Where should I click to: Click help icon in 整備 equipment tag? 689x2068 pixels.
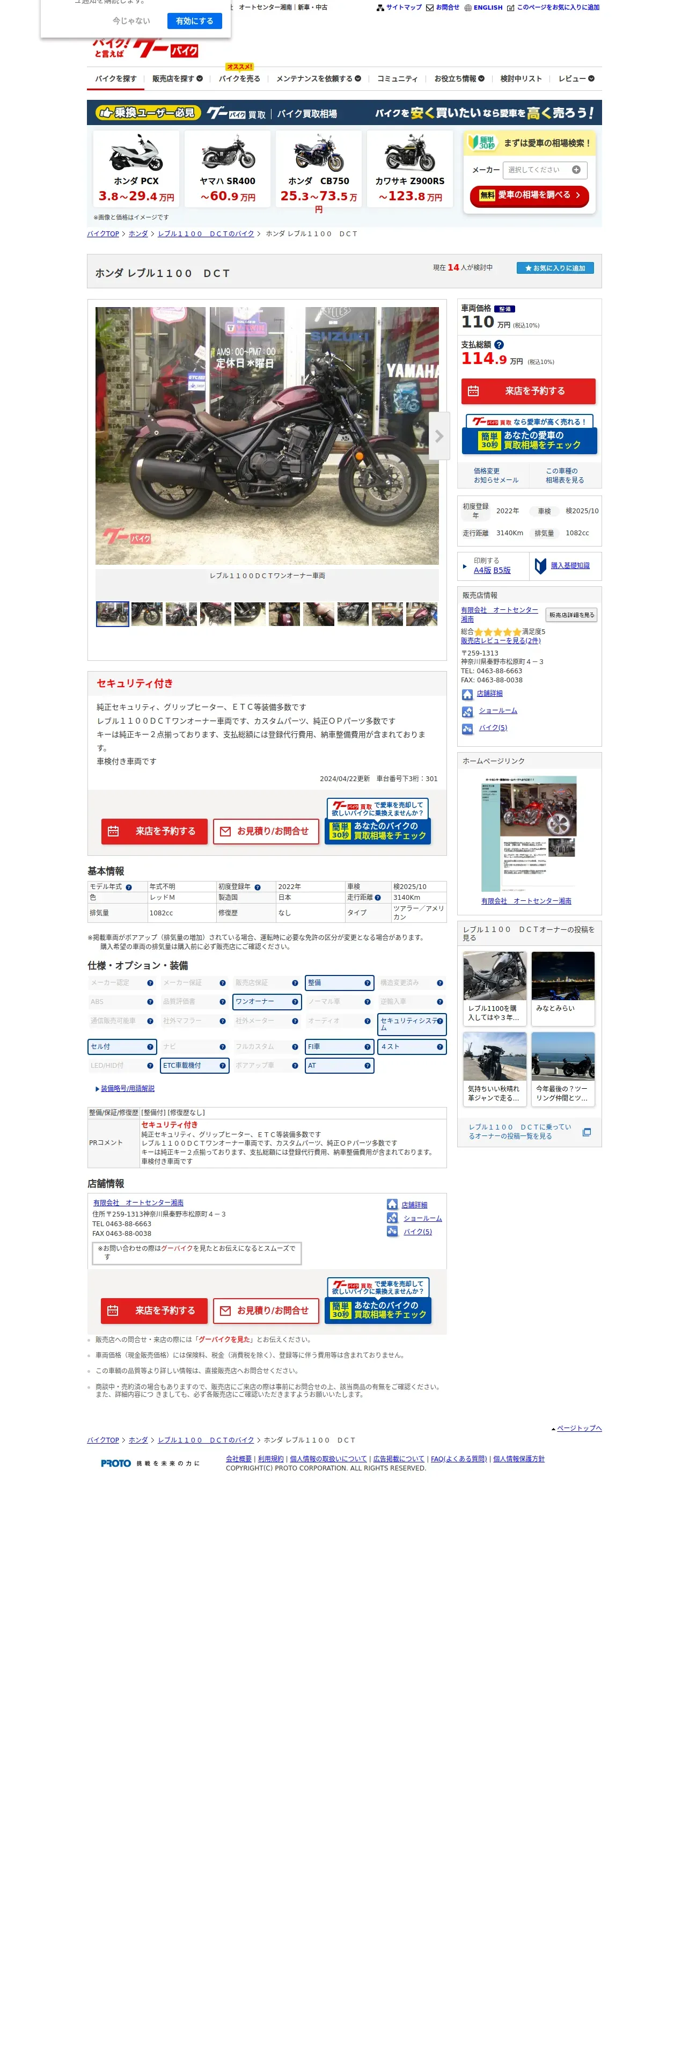click(368, 982)
